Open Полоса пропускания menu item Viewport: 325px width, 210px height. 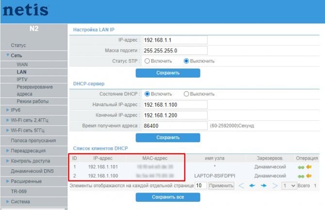(x=33, y=141)
